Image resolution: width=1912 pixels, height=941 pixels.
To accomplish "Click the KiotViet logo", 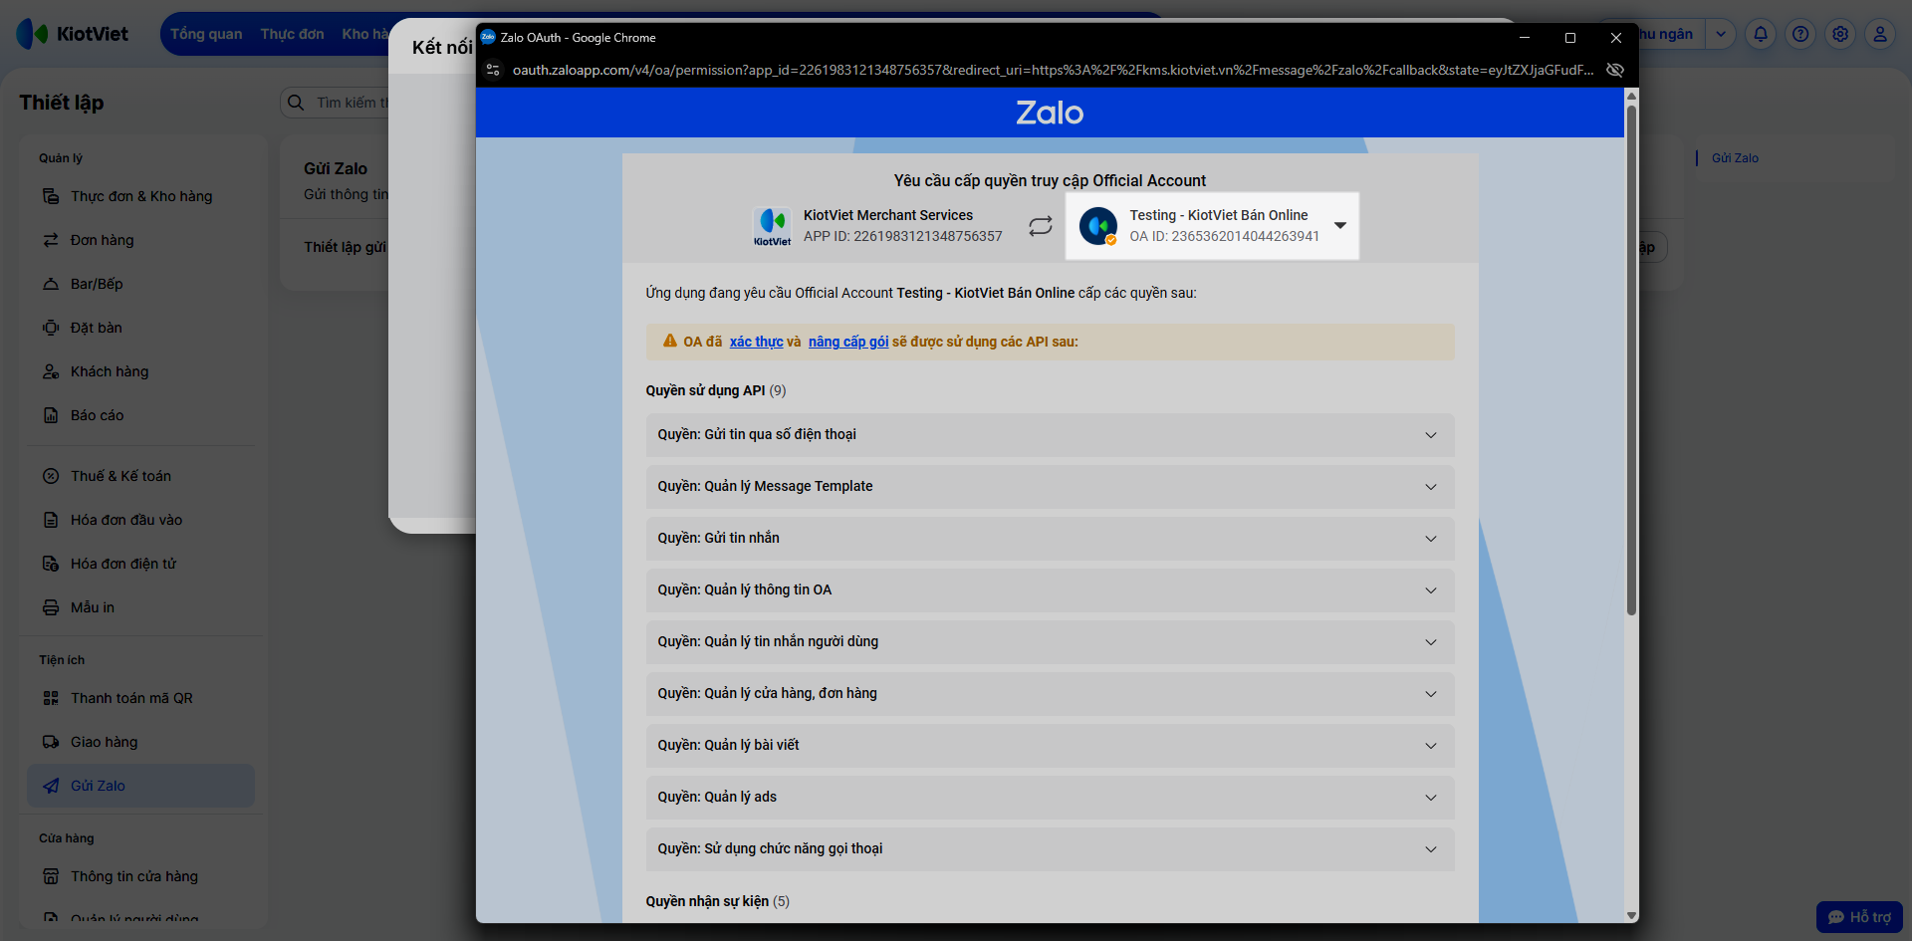I will (x=73, y=34).
